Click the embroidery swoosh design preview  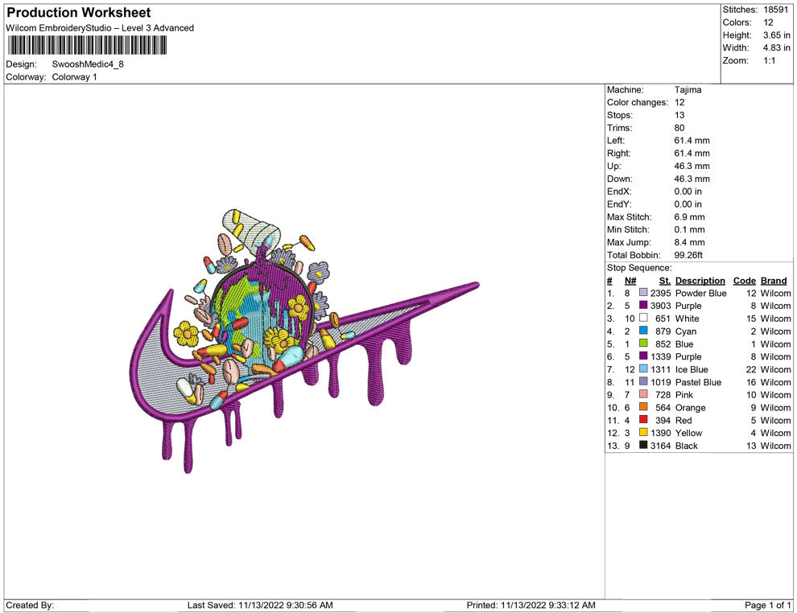[304, 340]
